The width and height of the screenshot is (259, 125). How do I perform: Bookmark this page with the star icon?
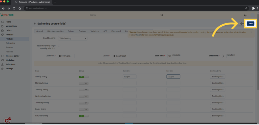coord(246,8)
